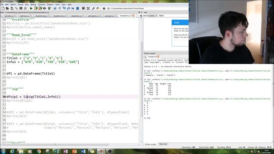Continue execution until next breakpoint
The image size is (274, 154).
tap(73, 9)
